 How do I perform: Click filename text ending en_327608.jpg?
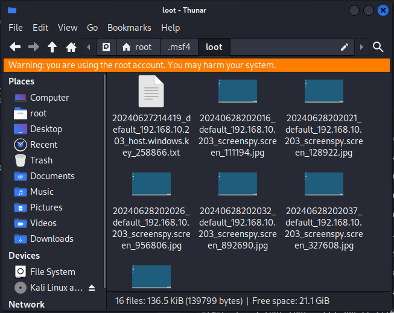(324, 228)
